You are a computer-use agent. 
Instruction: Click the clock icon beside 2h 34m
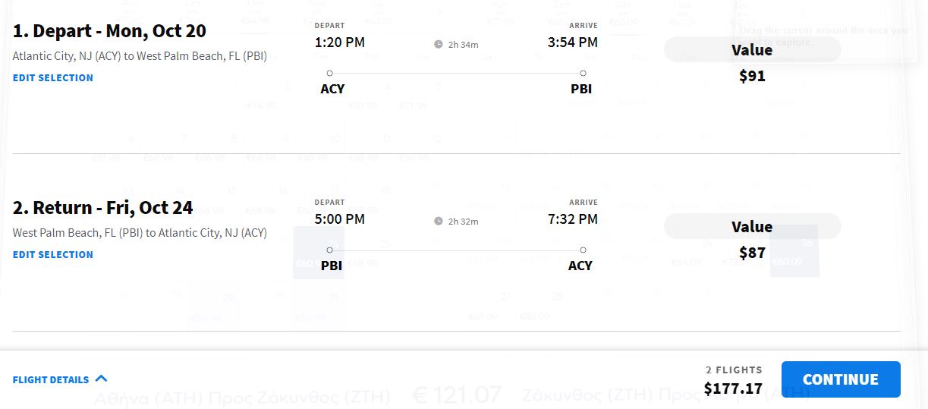coord(439,44)
